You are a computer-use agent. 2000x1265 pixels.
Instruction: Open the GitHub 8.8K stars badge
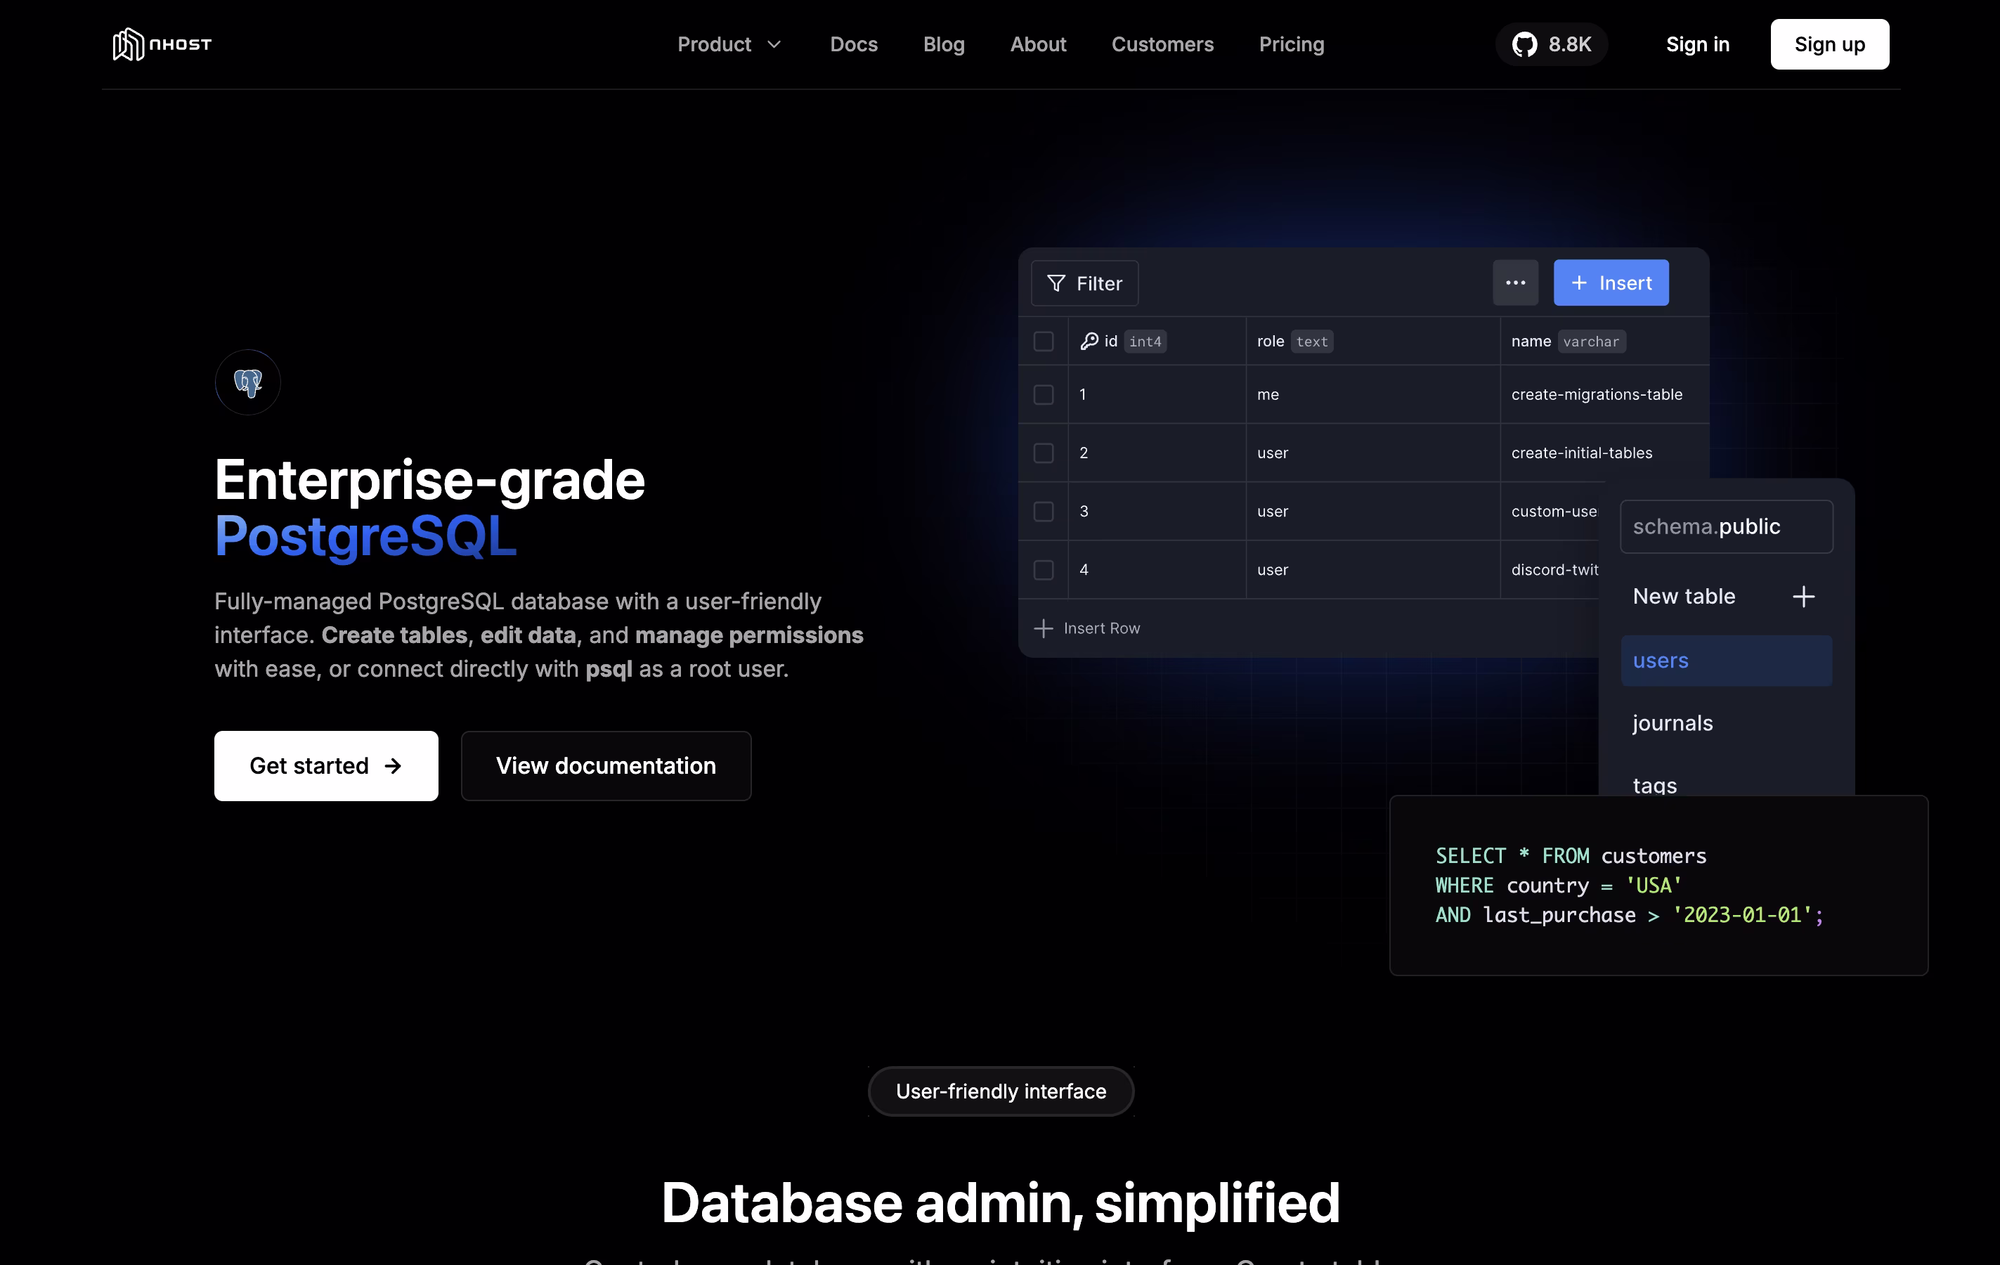tap(1551, 44)
